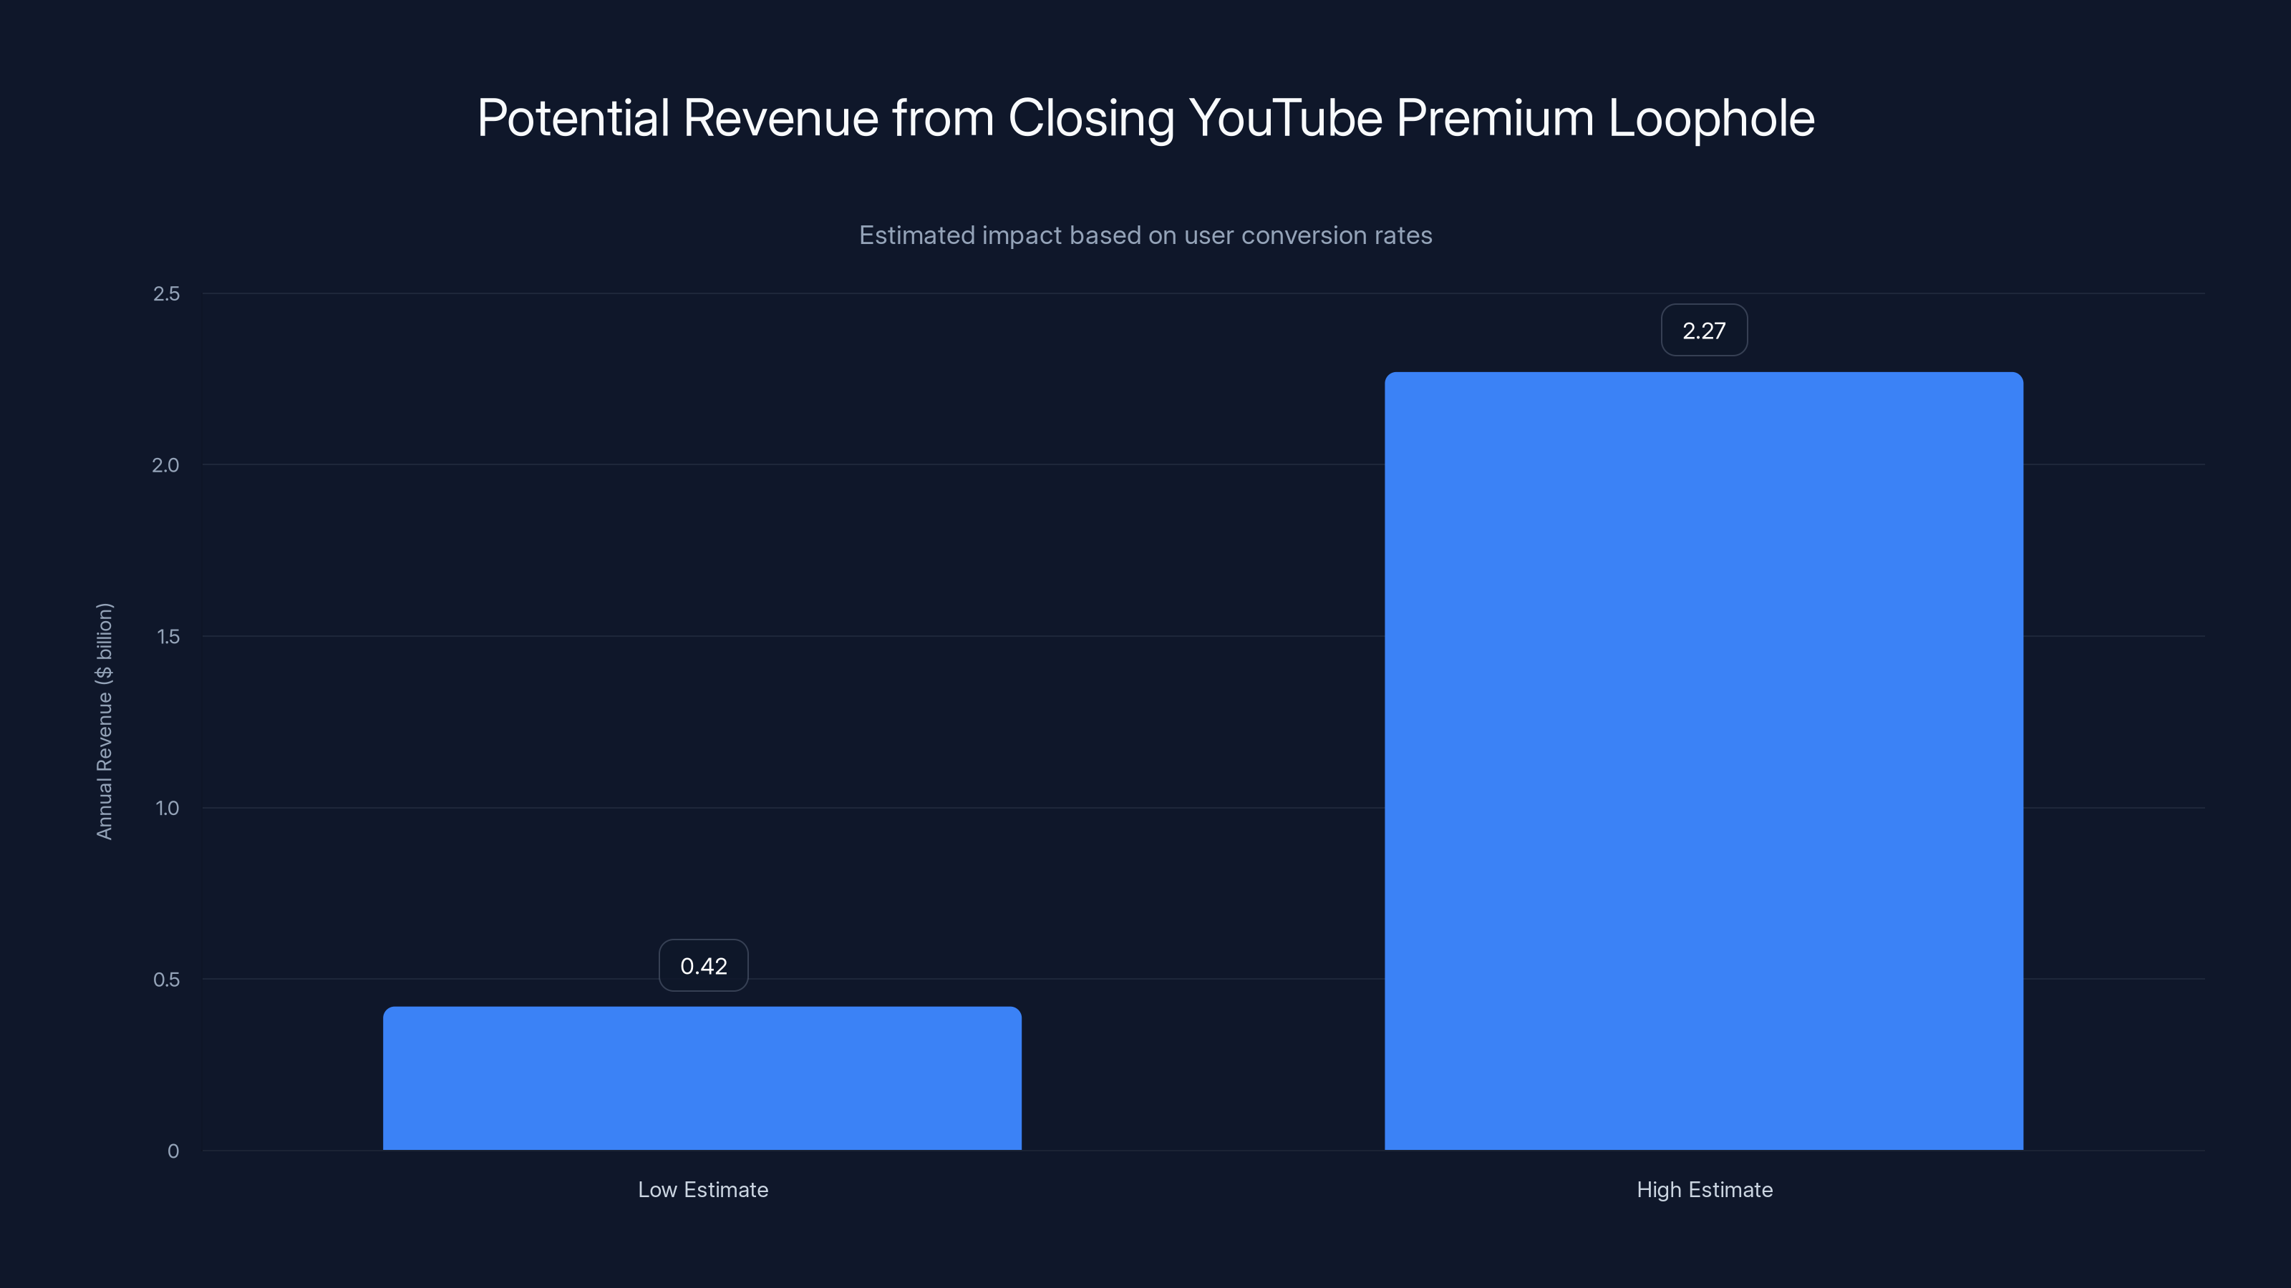Viewport: 2291px width, 1288px height.
Task: Click the 2.27 value label
Action: (x=1704, y=330)
